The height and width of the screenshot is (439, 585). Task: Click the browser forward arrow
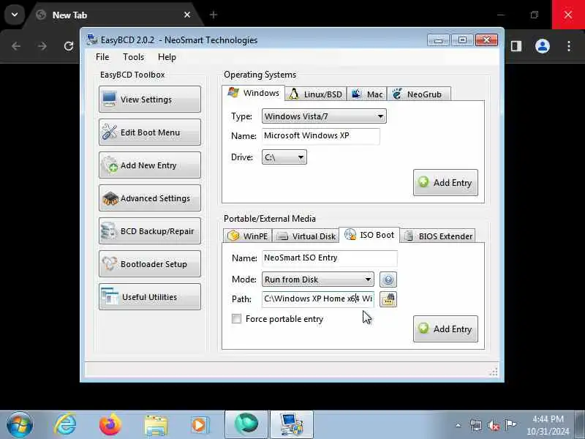pyautogui.click(x=42, y=46)
